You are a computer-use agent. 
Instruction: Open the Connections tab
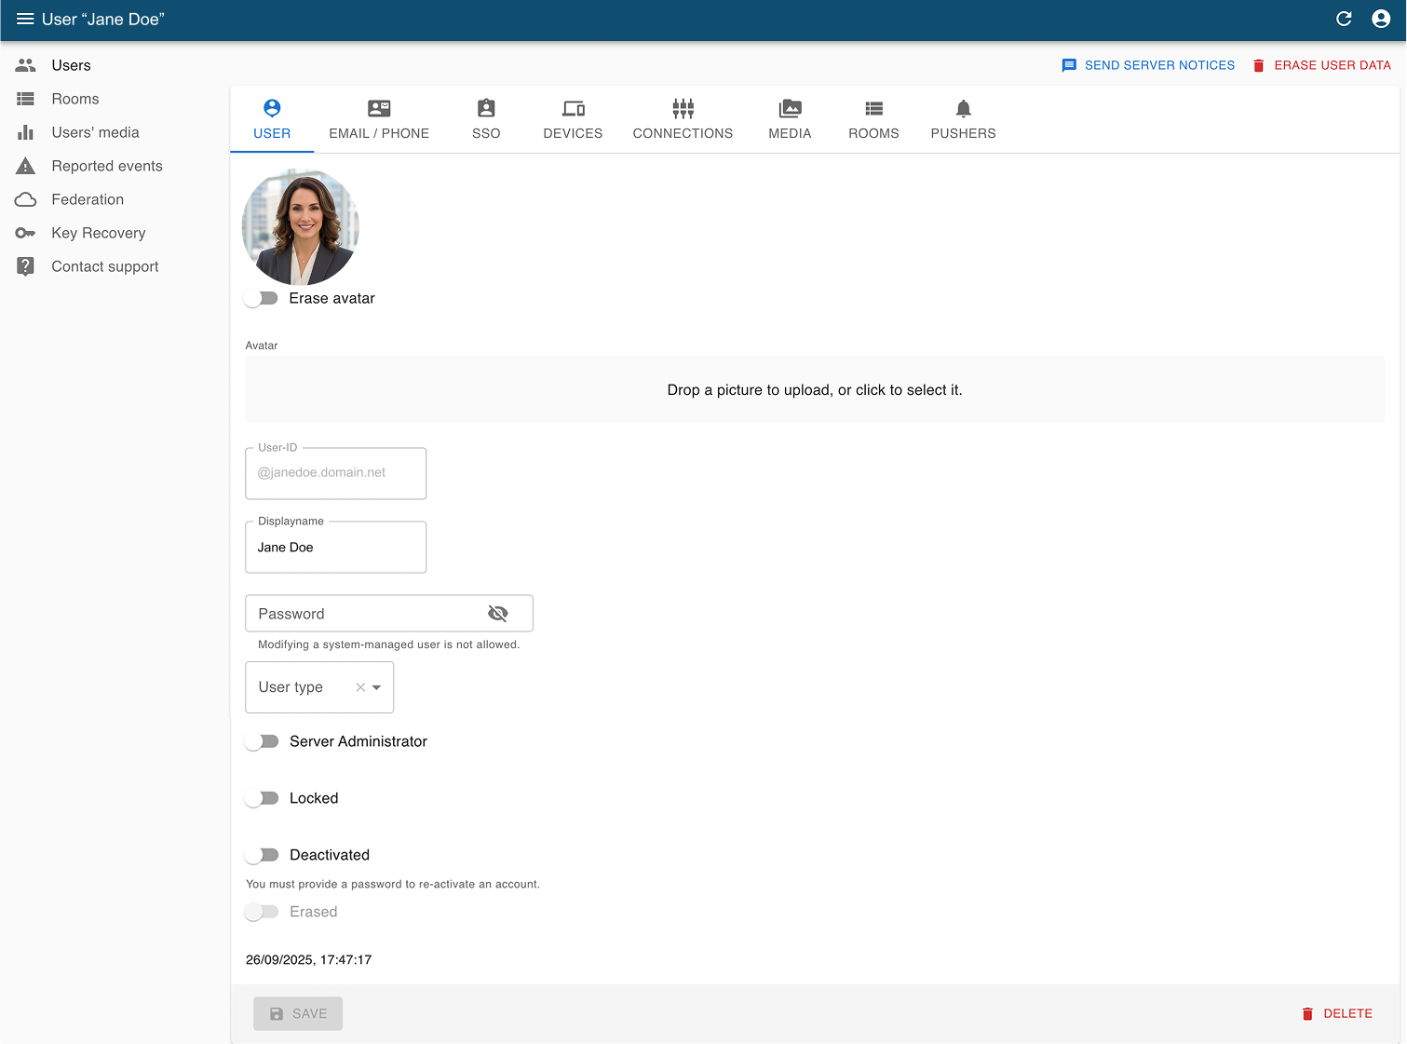click(x=683, y=120)
